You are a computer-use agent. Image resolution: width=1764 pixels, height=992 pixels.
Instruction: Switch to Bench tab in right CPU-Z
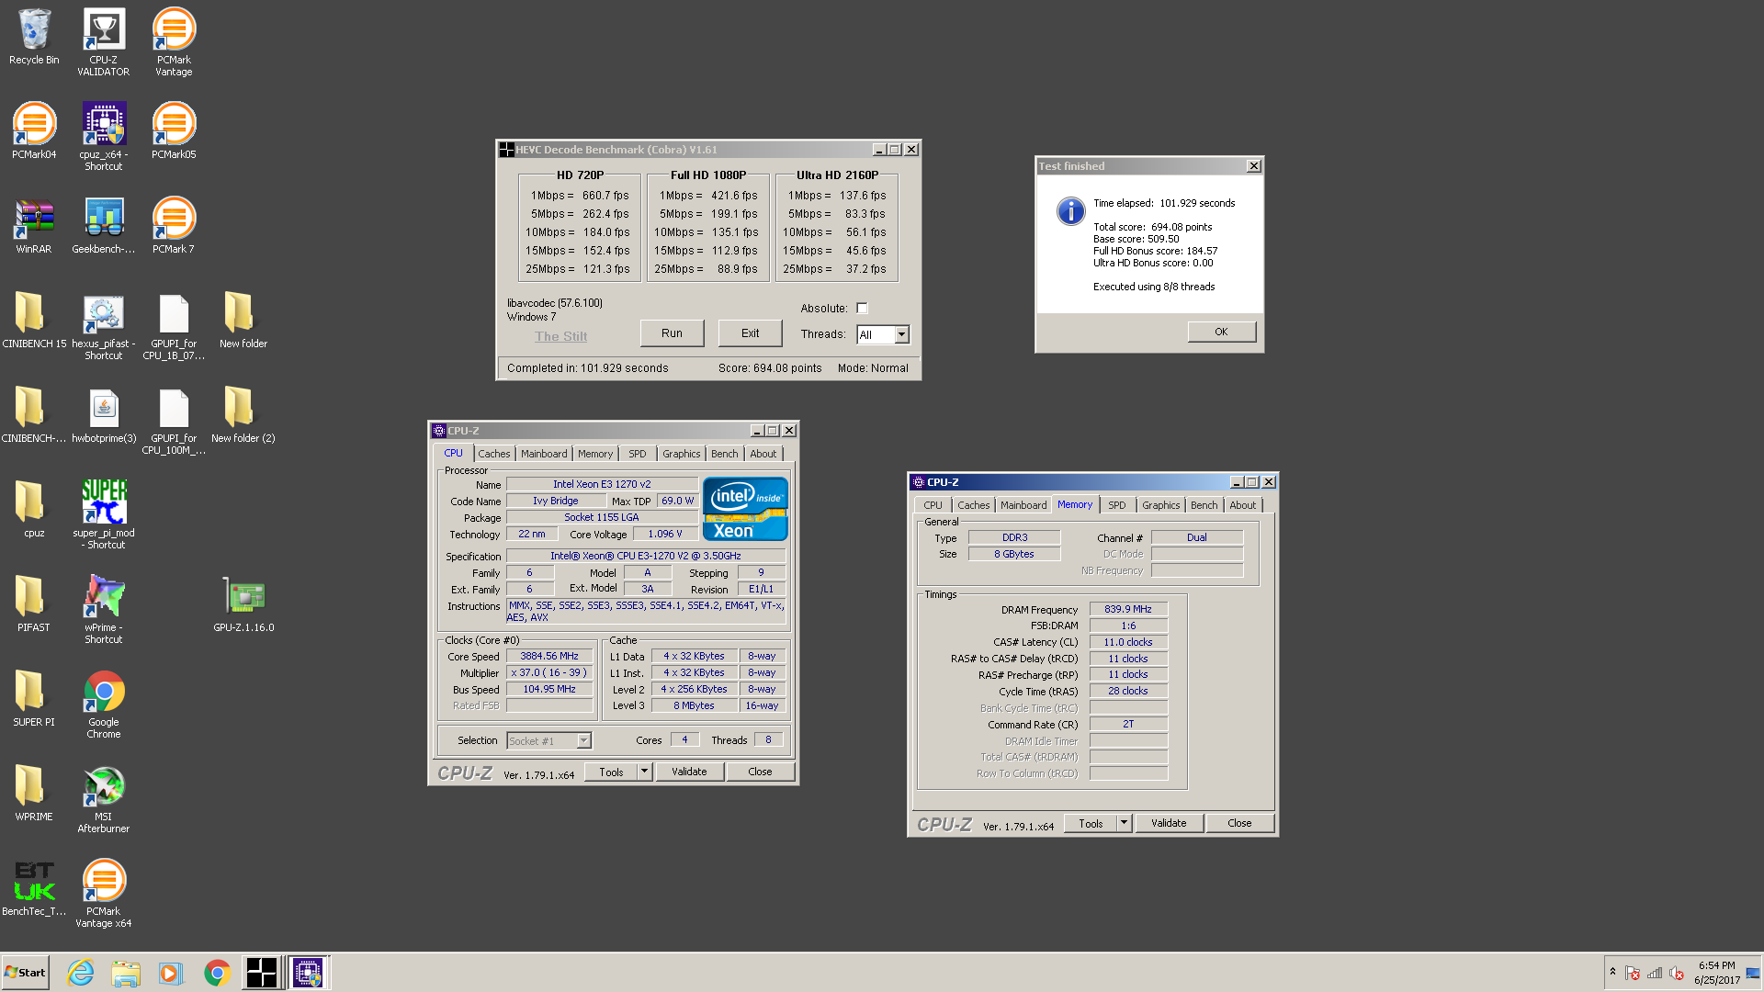(1204, 505)
